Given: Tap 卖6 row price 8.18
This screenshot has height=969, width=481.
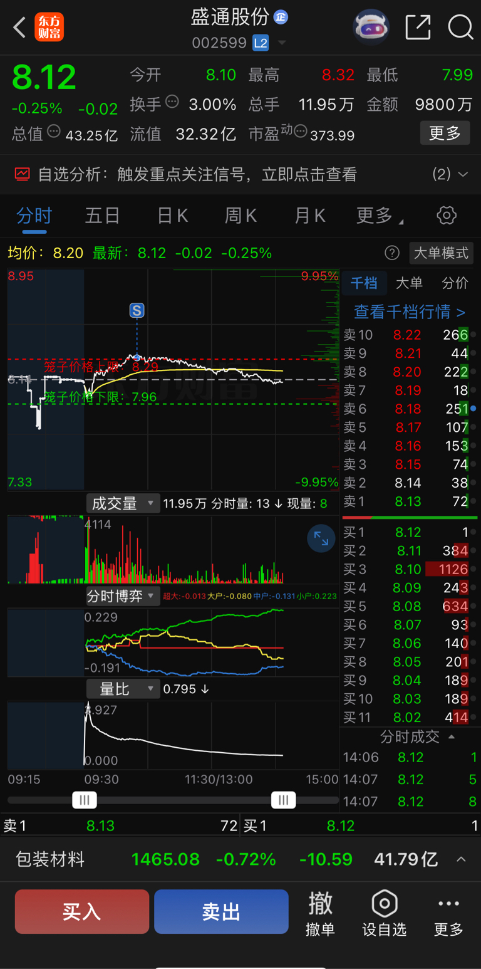Looking at the screenshot, I should tap(407, 409).
